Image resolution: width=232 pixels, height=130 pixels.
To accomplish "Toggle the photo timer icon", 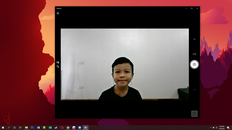I will coord(58,66).
